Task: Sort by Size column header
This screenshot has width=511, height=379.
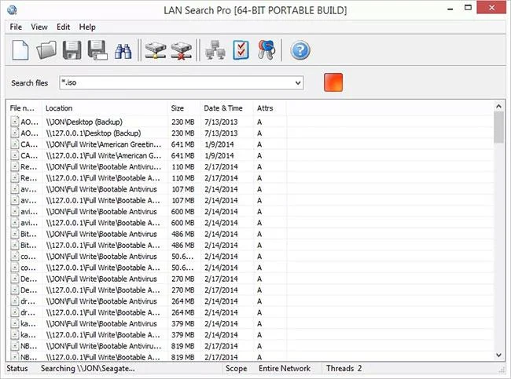Action: coord(183,108)
